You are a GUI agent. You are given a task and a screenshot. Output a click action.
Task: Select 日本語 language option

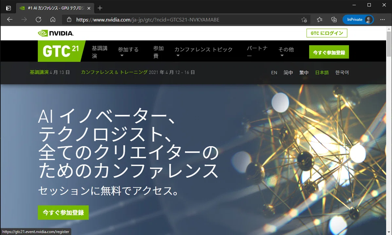(x=322, y=72)
